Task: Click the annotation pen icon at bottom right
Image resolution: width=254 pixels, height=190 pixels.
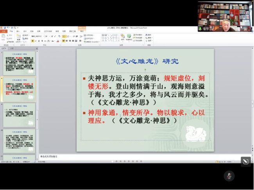Action: [245, 162]
